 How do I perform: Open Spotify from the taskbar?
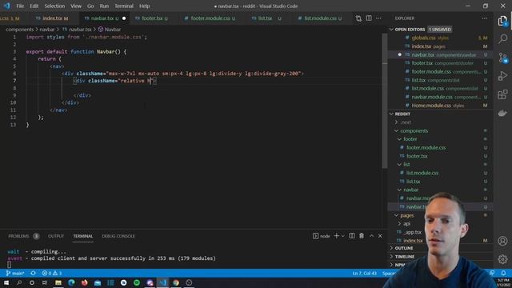[x=137, y=282]
